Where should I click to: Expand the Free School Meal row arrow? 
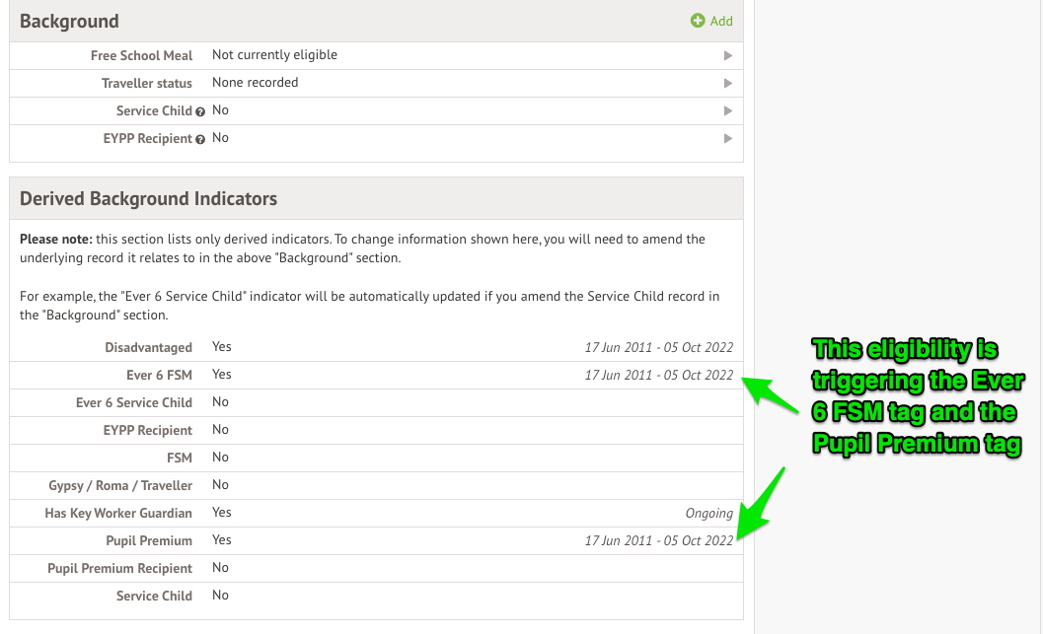pos(728,56)
